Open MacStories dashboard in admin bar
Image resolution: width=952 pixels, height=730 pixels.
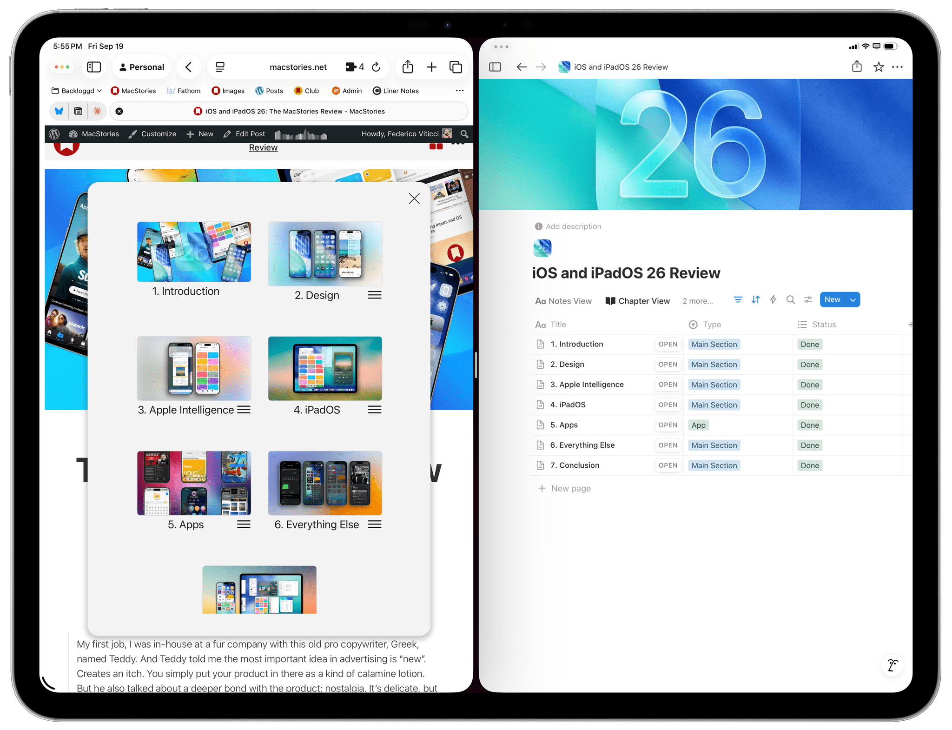point(94,134)
